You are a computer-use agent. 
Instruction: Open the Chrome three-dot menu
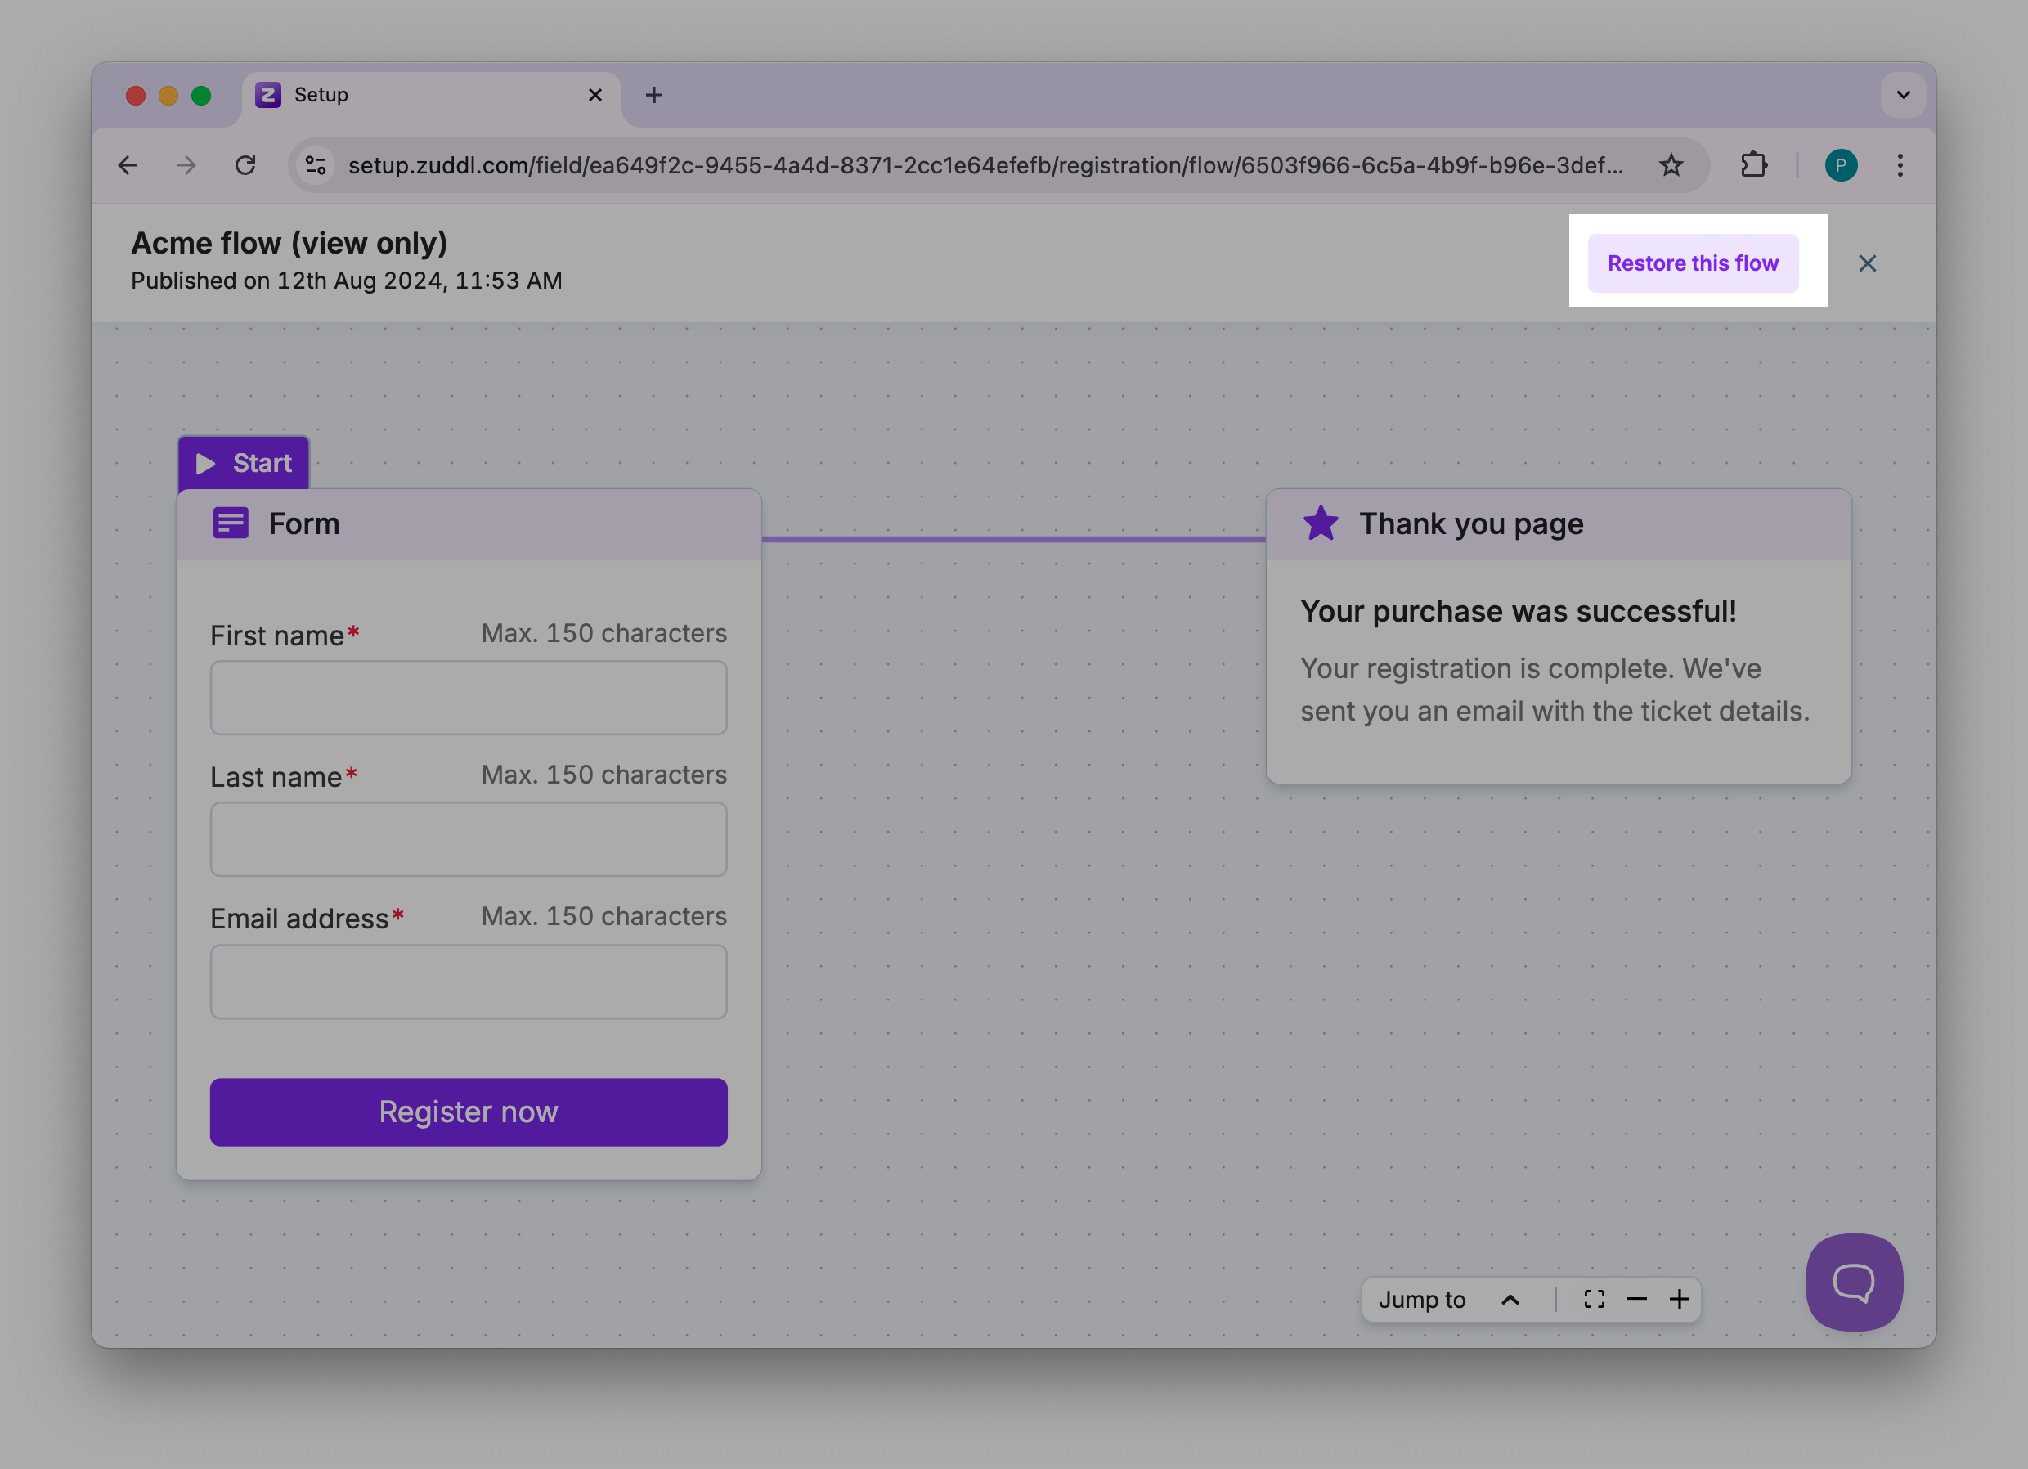tap(1900, 165)
